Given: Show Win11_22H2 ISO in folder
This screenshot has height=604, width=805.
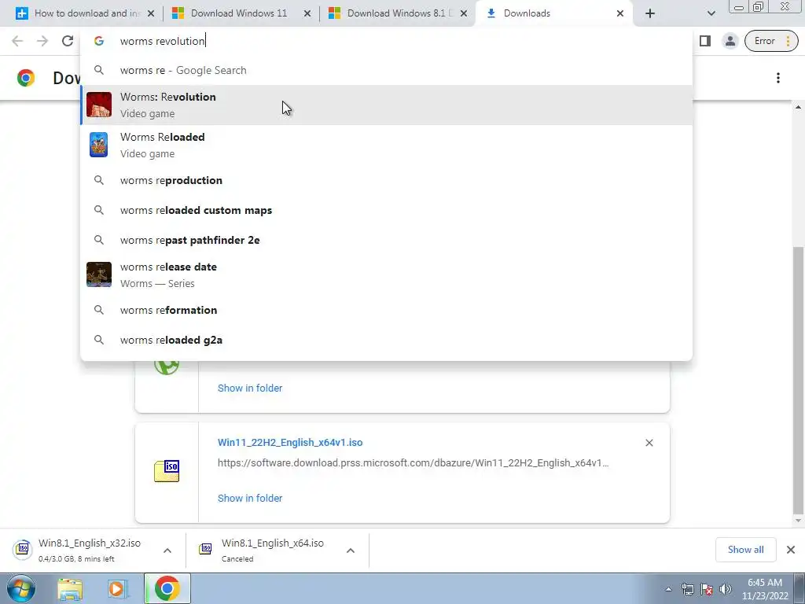Looking at the screenshot, I should tap(250, 498).
